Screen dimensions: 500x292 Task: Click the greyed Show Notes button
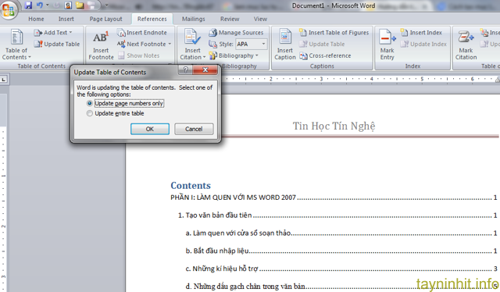[x=139, y=55]
